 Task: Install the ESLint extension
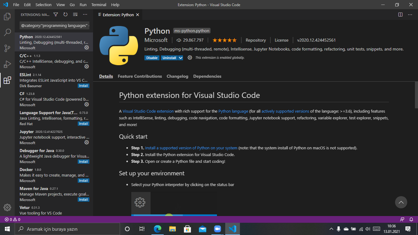83,86
